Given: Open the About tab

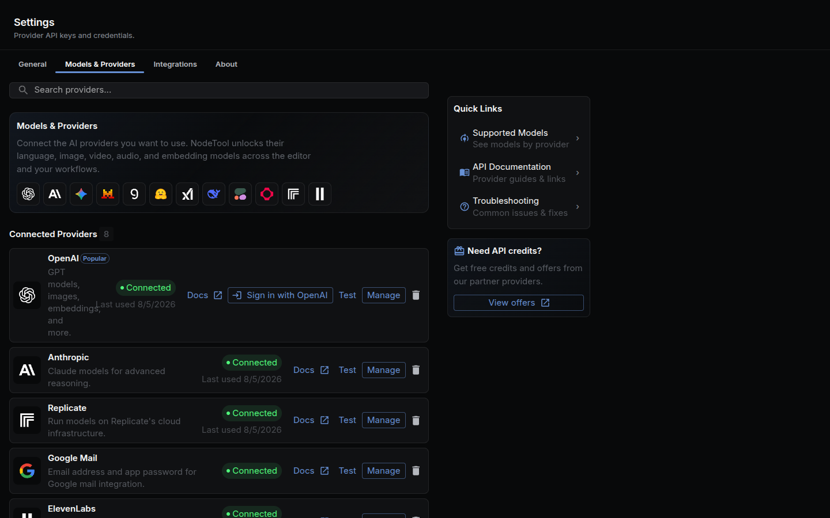Looking at the screenshot, I should 227,64.
